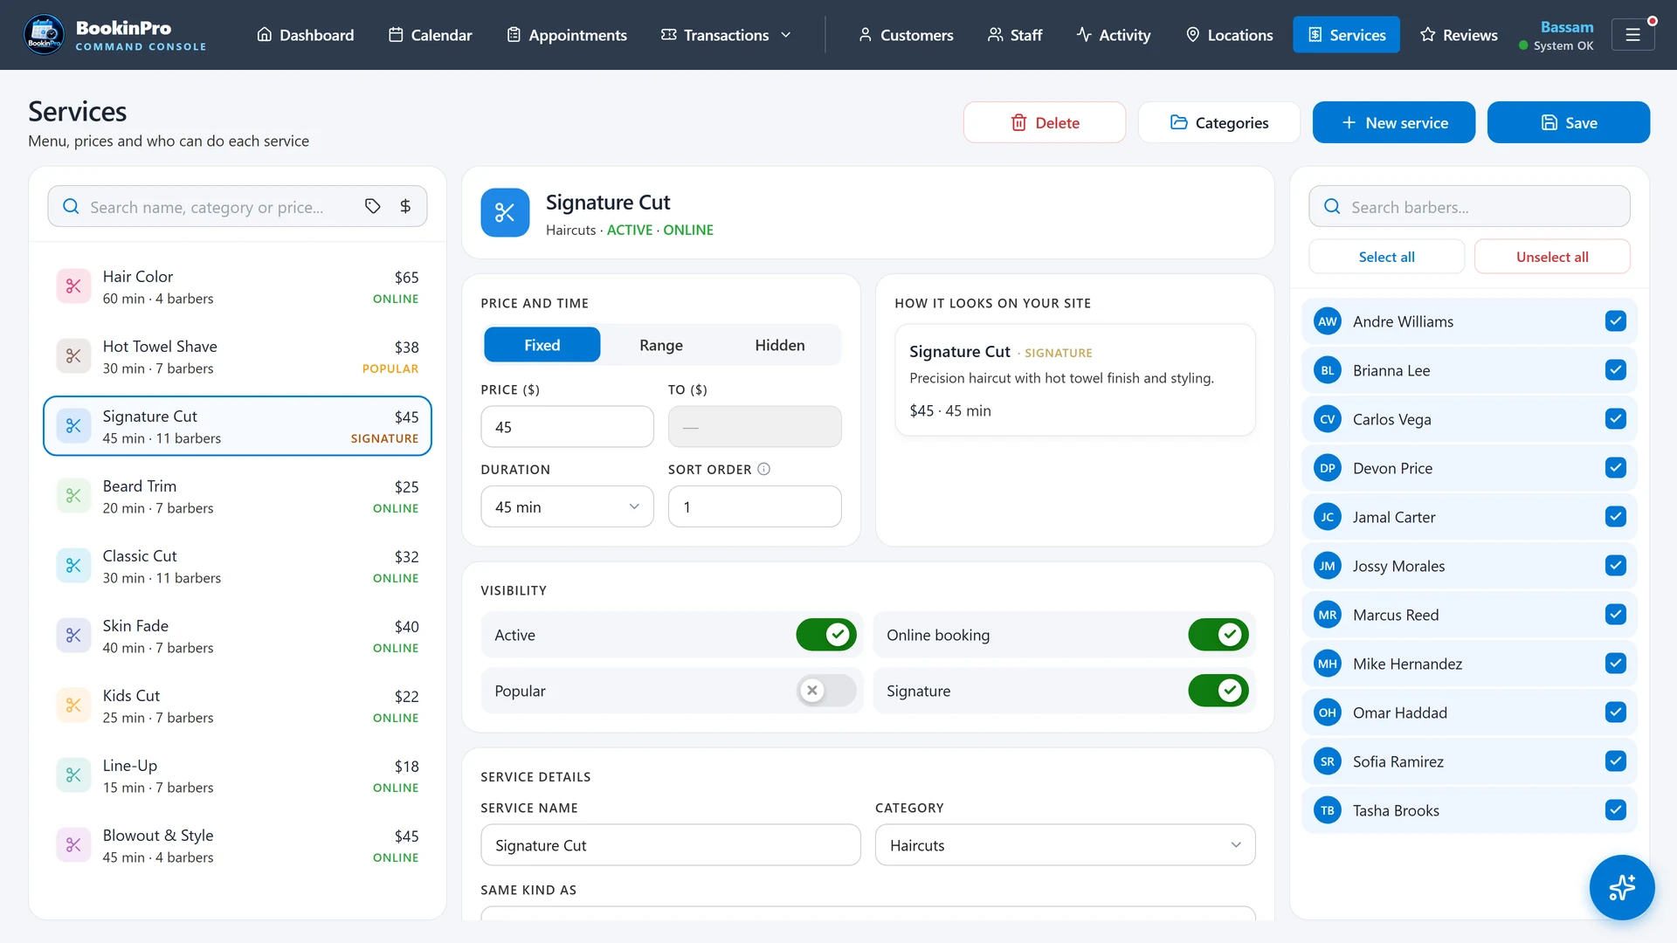Click the Tasha Brooks TB avatar

pos(1328,810)
